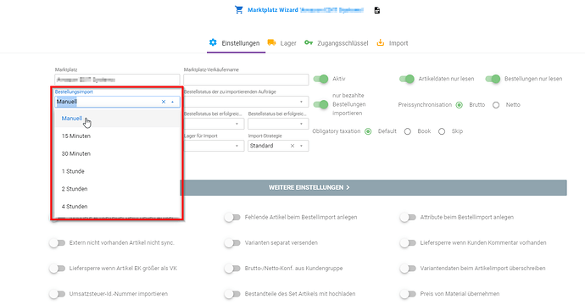Open the document icon next to the wizard title
The height and width of the screenshot is (305, 585).
(x=377, y=10)
